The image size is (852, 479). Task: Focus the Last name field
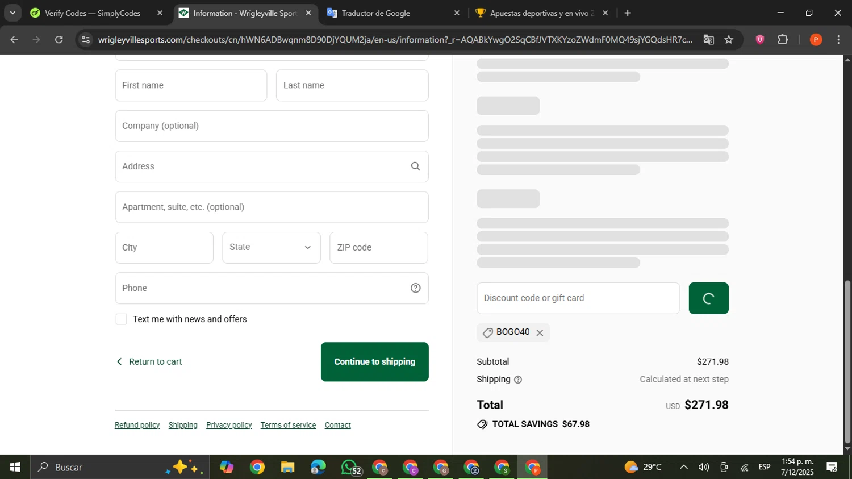[x=352, y=85]
